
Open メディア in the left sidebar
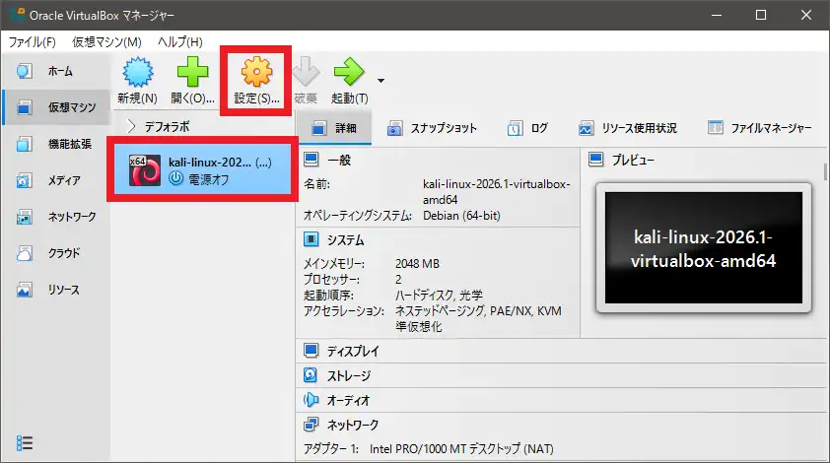pos(56,180)
